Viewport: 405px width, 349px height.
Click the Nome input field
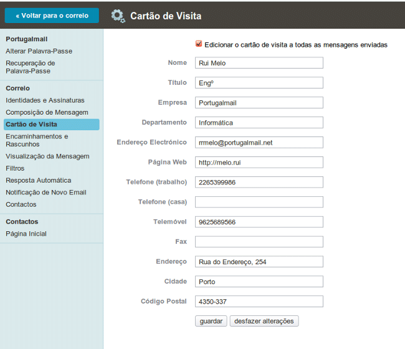tap(259, 62)
